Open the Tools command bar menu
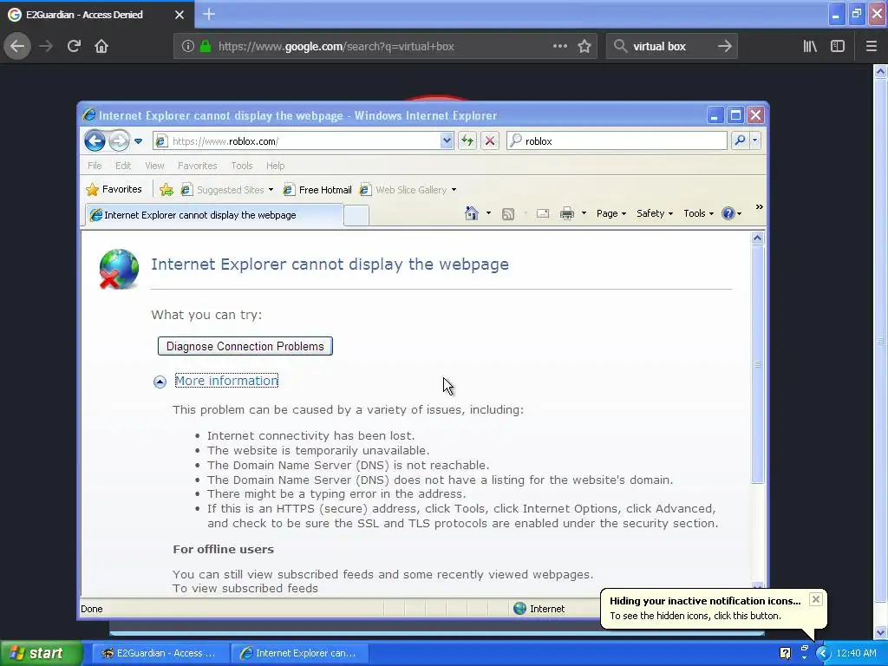Image resolution: width=888 pixels, height=666 pixels. coord(698,213)
